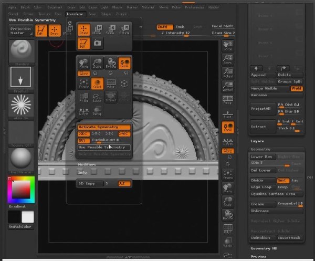Click the Frame icon in the Transform palette
315x261 pixels.
pos(83,83)
